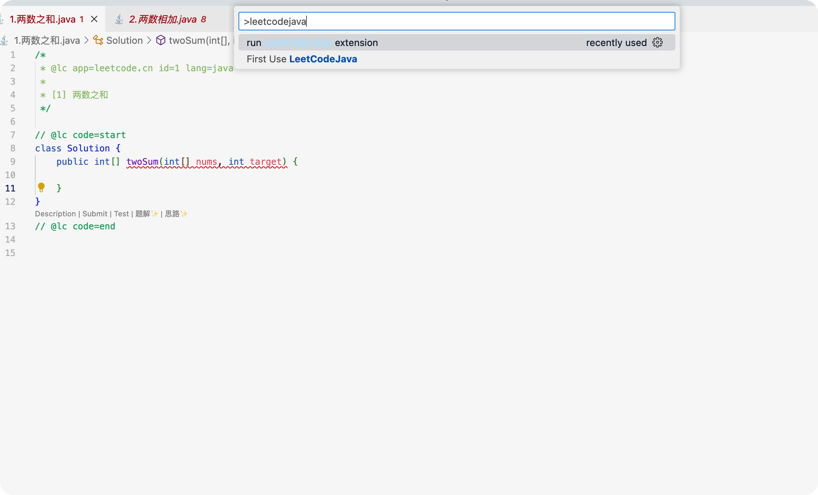Open the 思路 code lens link
This screenshot has width=818, height=495.
click(x=176, y=214)
